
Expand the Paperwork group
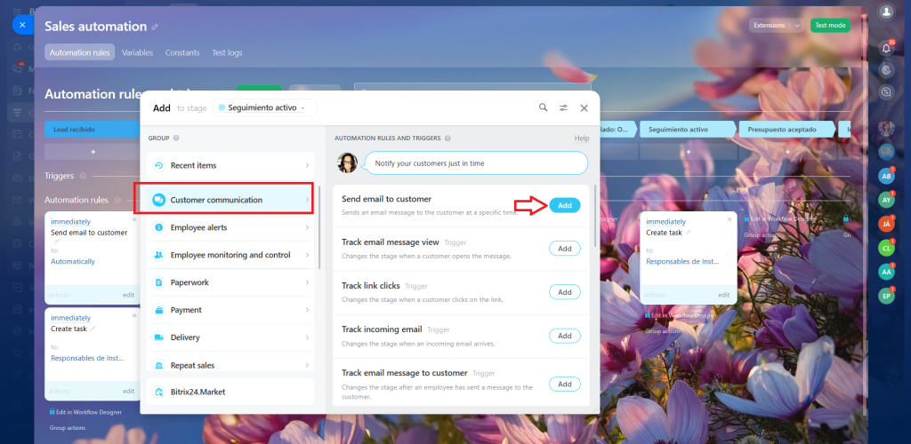(x=230, y=282)
